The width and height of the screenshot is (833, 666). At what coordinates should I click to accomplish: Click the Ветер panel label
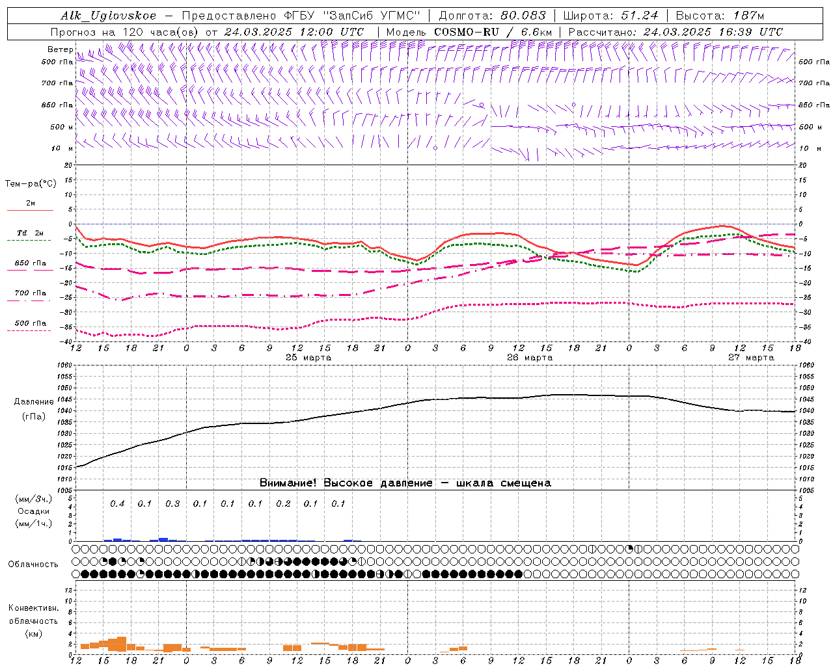pos(61,49)
